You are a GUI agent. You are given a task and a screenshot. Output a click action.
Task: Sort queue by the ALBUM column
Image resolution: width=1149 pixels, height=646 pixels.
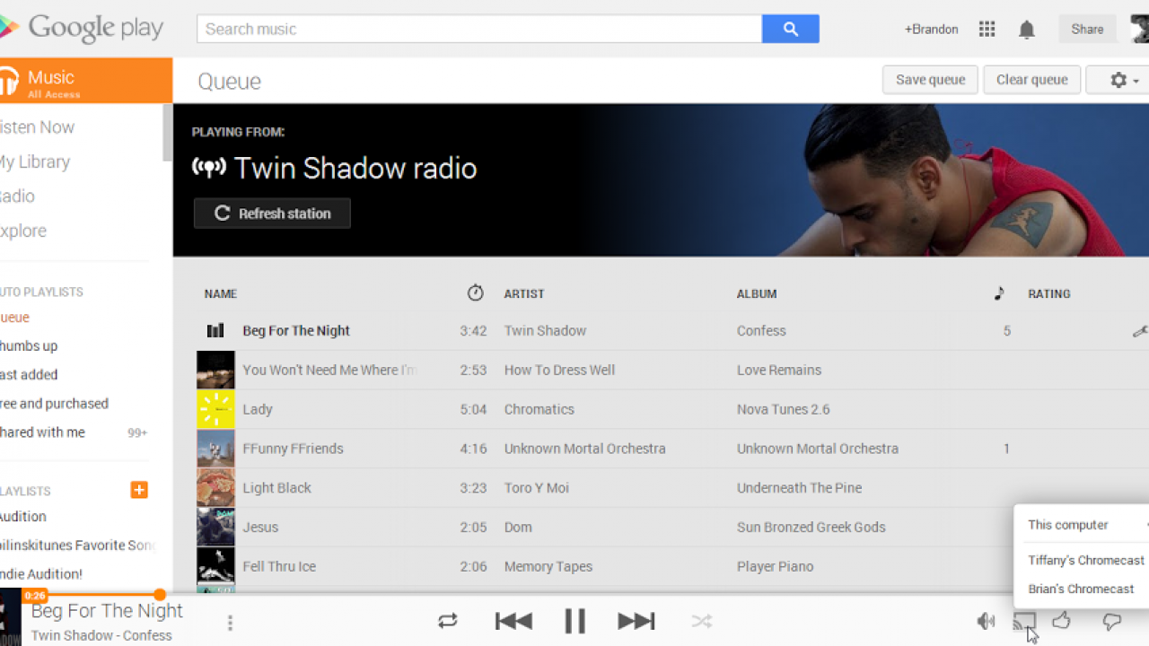coord(757,293)
